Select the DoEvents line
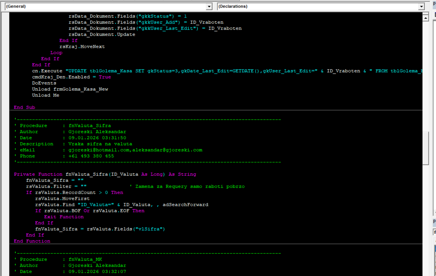The width and height of the screenshot is (436, 276). [x=44, y=83]
